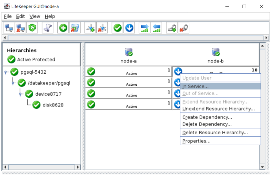The width and height of the screenshot is (275, 177).
Task: Click the Active Protected label
Action: pos(36,60)
